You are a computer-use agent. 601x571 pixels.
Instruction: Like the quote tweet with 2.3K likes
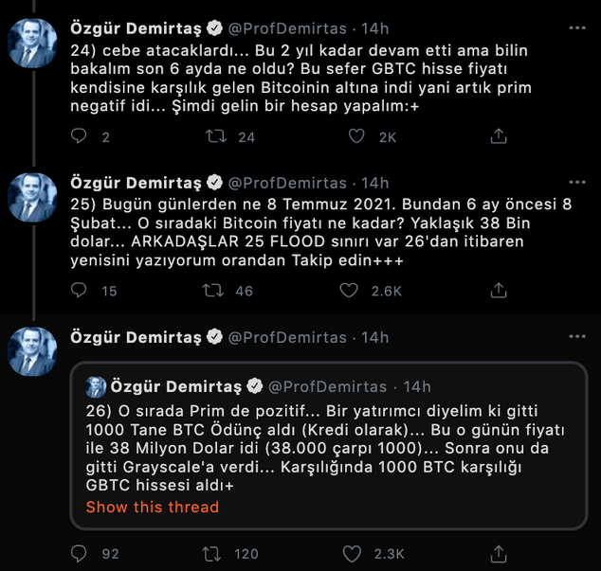pos(356,553)
